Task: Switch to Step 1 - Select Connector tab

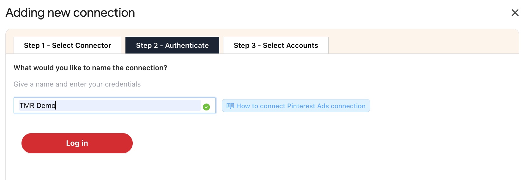Action: [x=67, y=45]
